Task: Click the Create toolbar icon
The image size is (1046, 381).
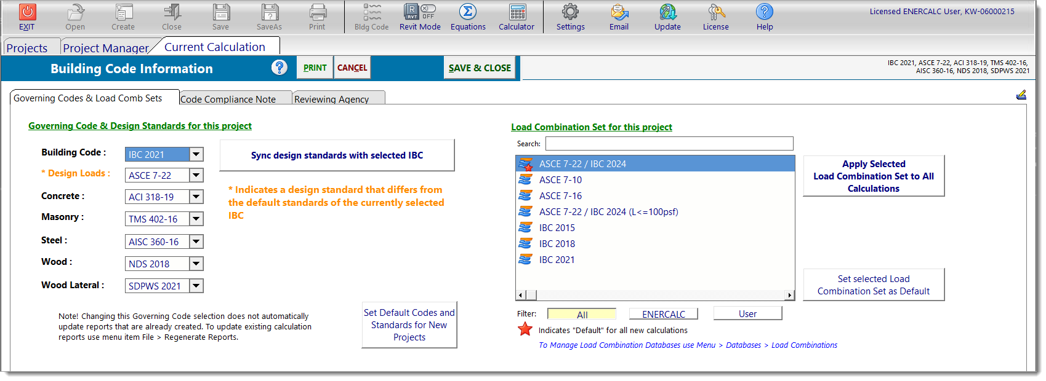Action: (124, 12)
